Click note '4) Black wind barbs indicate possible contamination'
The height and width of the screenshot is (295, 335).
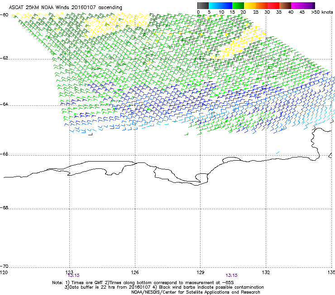(x=208, y=287)
